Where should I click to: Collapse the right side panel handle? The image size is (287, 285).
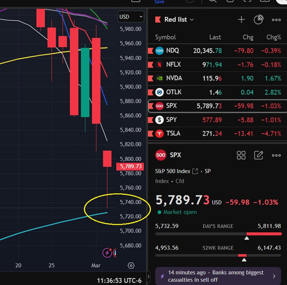tap(148, 276)
